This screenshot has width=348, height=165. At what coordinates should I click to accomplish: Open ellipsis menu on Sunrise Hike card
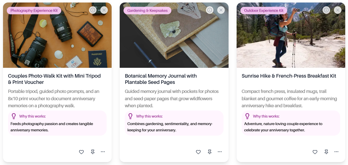tap(336, 152)
